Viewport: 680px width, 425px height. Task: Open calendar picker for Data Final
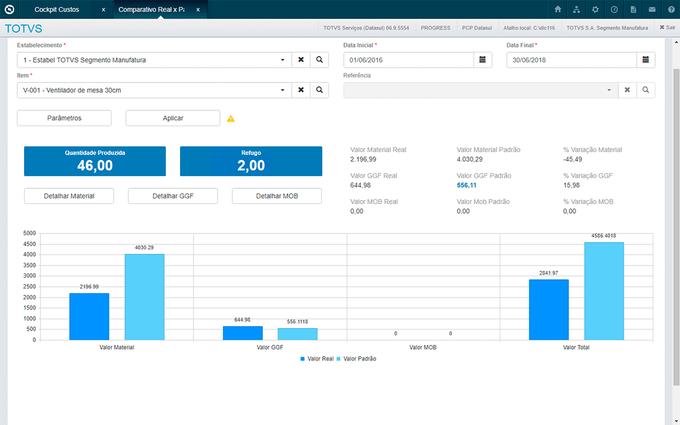click(x=645, y=60)
